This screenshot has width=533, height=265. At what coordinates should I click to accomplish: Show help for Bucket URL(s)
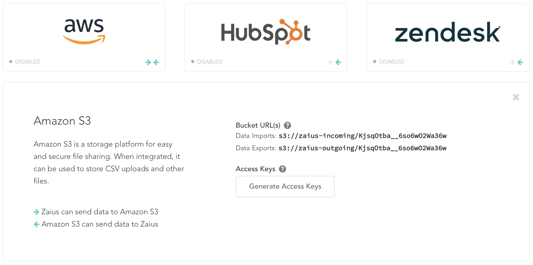coord(288,125)
